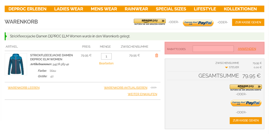Click the PREIS column price 79,95 €
Viewport: 269px width, 134px height.
pyautogui.click(x=86, y=55)
